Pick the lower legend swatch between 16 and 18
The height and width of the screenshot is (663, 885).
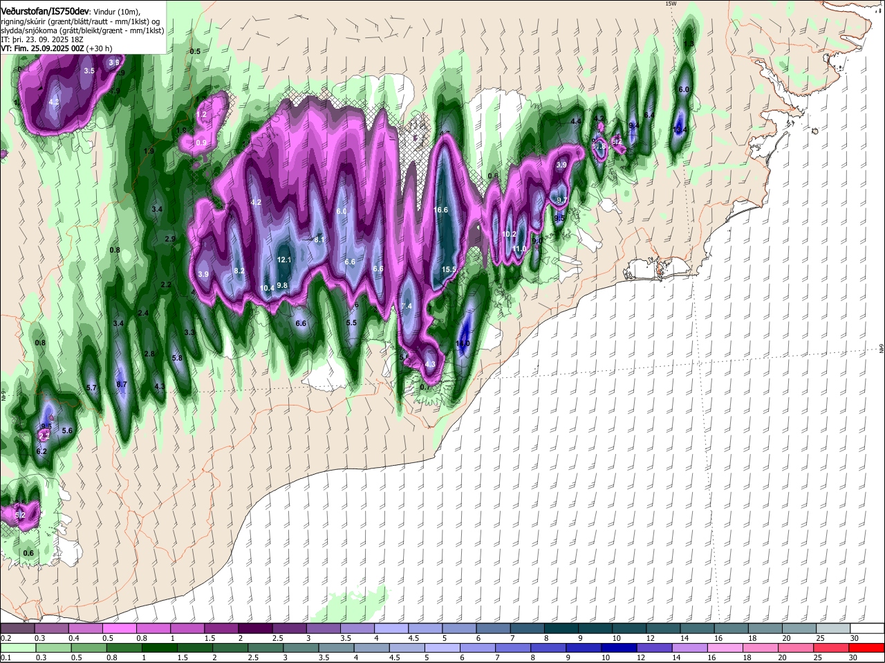click(x=725, y=648)
